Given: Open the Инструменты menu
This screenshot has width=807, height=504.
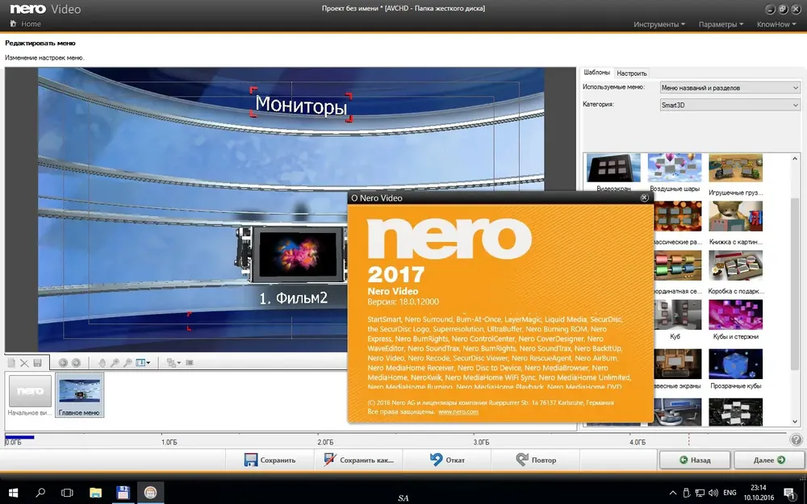Looking at the screenshot, I should 659,24.
